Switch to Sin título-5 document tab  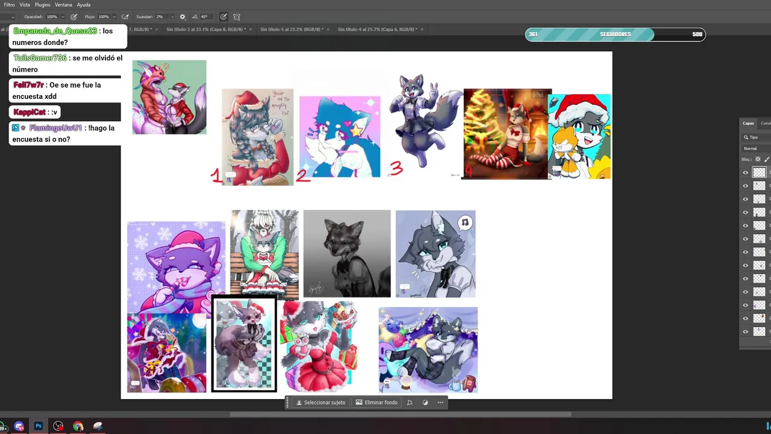[x=292, y=29]
